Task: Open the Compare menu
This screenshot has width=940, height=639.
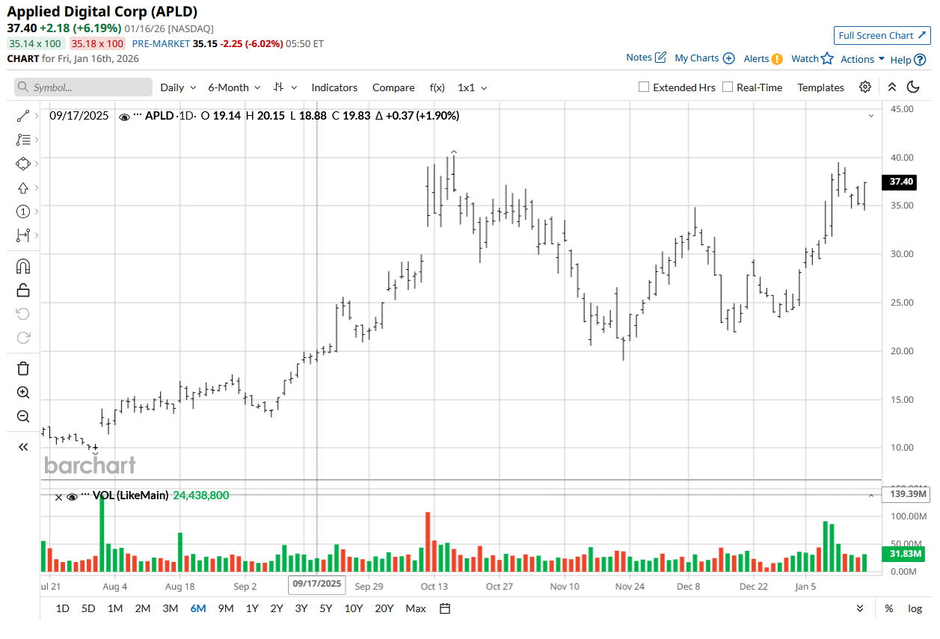Action: (393, 87)
